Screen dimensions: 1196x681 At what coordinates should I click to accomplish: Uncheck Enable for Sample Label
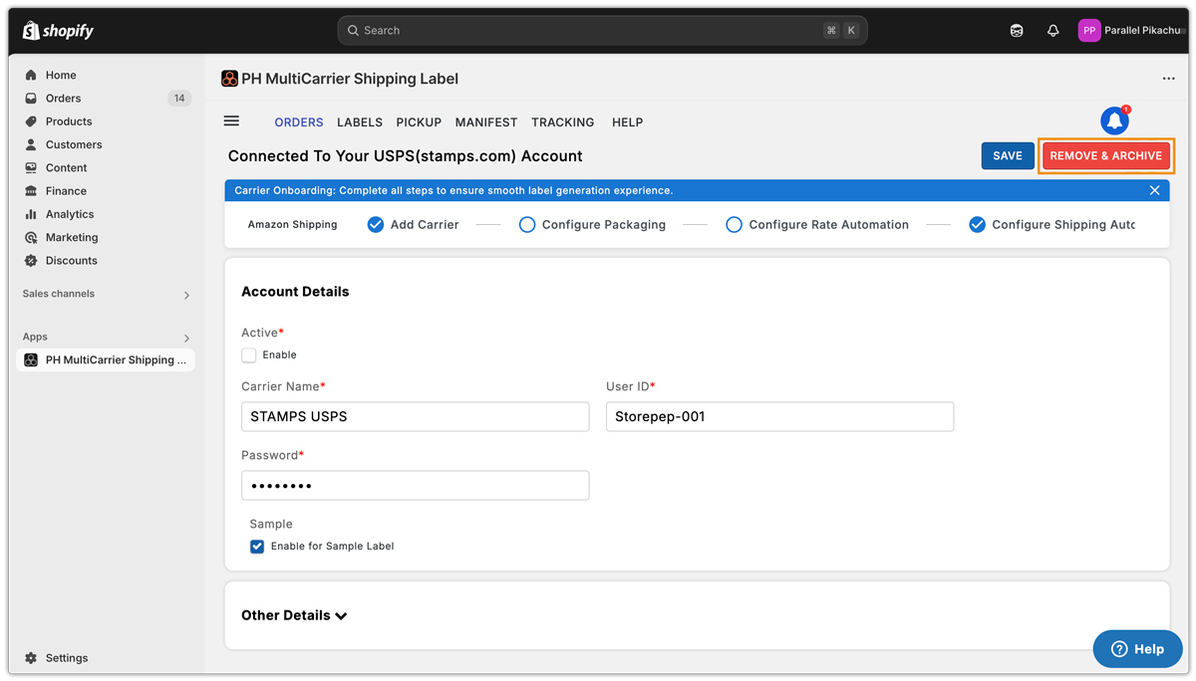click(x=257, y=547)
